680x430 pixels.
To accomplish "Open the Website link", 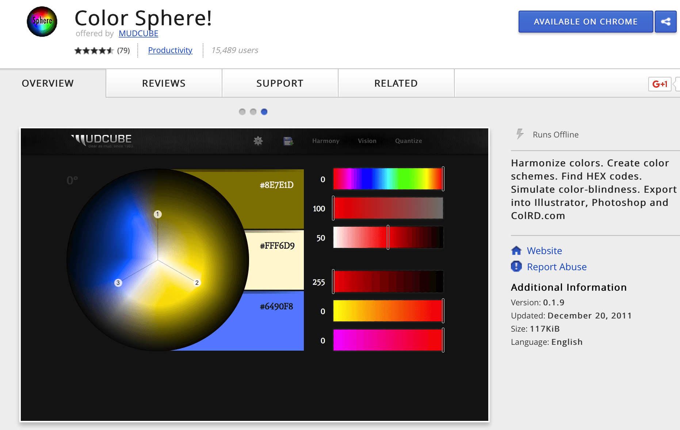I will [545, 250].
